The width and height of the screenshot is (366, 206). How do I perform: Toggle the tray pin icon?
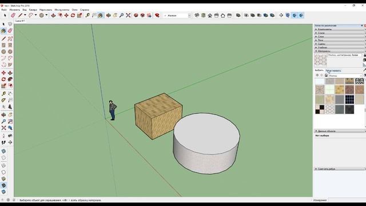362,25
